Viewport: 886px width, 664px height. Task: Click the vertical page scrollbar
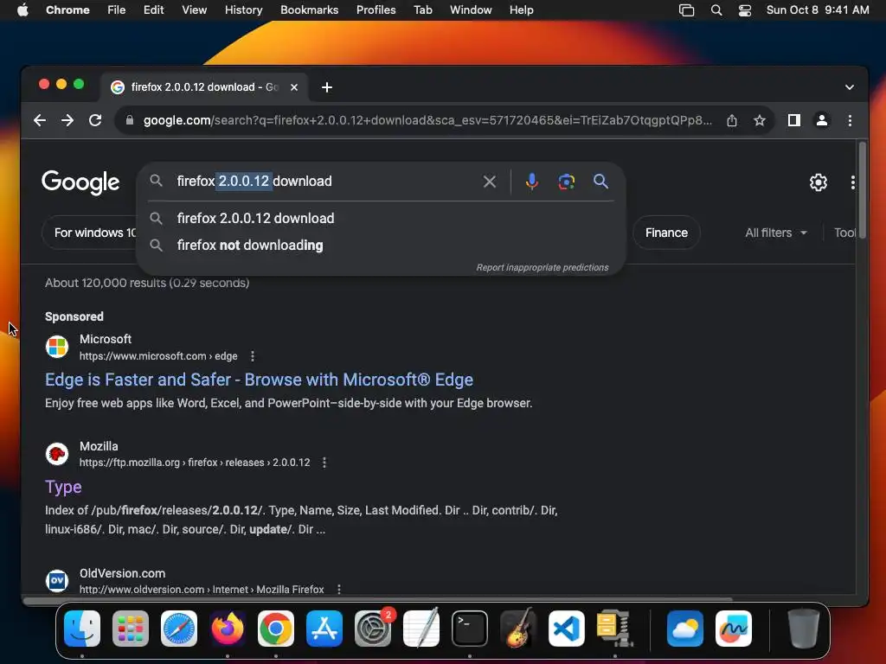pos(863,191)
